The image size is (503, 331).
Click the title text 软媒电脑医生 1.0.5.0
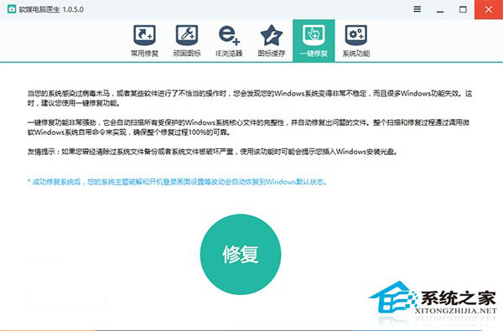point(51,9)
